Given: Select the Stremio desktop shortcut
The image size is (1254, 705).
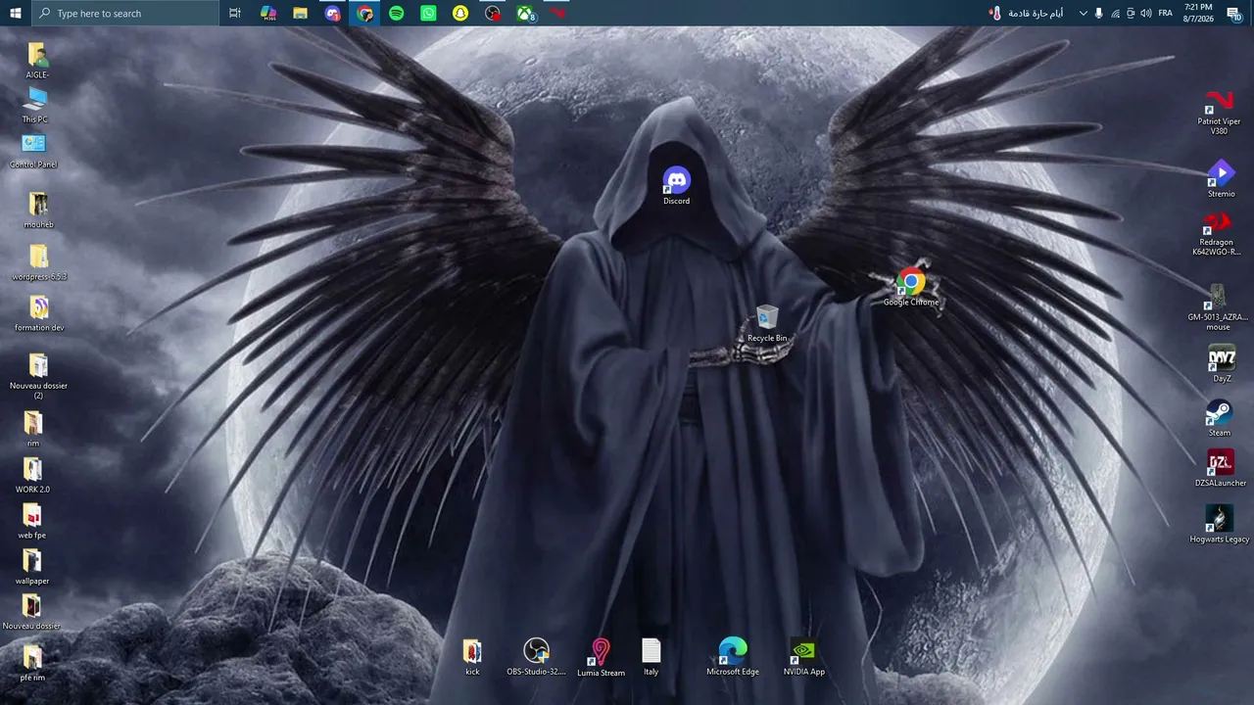Looking at the screenshot, I should point(1221,179).
